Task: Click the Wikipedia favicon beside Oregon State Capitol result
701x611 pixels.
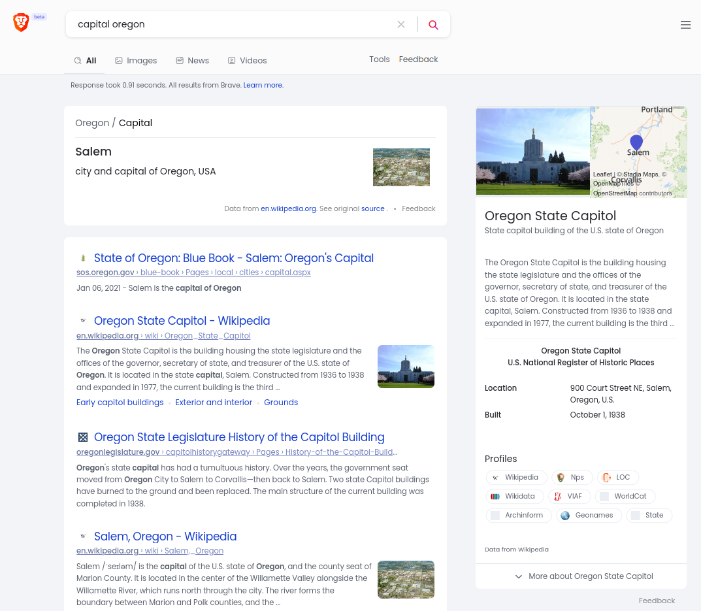Action: (x=83, y=321)
